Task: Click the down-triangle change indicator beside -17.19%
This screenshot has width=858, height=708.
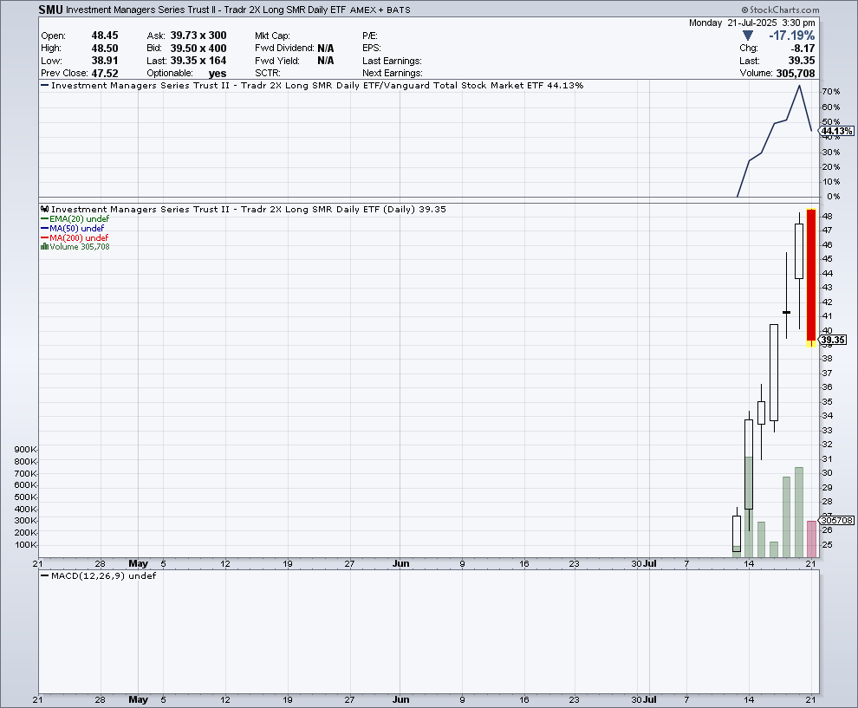Action: pyautogui.click(x=748, y=36)
